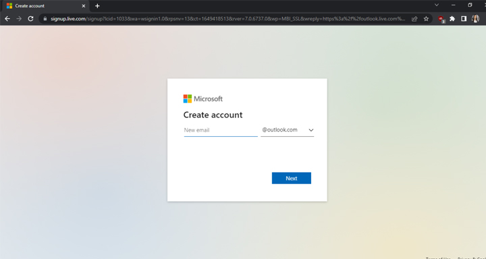Open the @outlook.com domain dropdown
Image resolution: width=486 pixels, height=259 pixels.
click(288, 130)
